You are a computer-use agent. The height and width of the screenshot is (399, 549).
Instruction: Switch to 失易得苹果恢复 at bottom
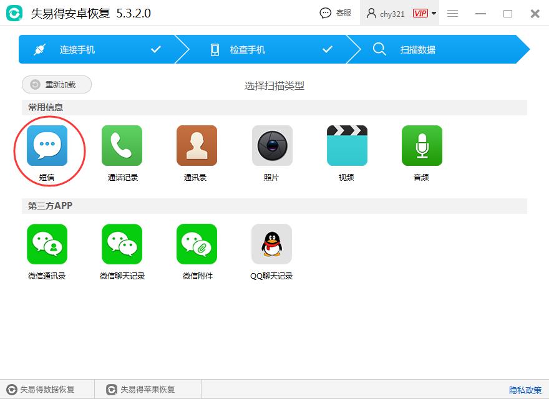point(143,389)
